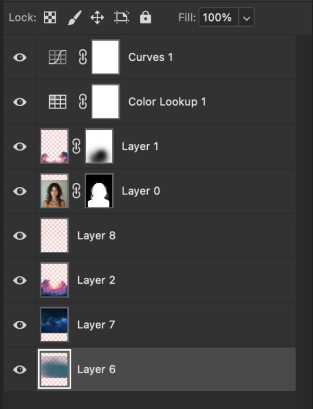
Task: Click the lock transparent pixels icon
Action: [x=50, y=18]
